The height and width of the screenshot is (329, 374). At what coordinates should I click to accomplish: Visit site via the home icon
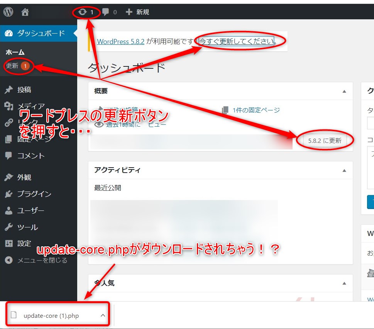tap(25, 12)
